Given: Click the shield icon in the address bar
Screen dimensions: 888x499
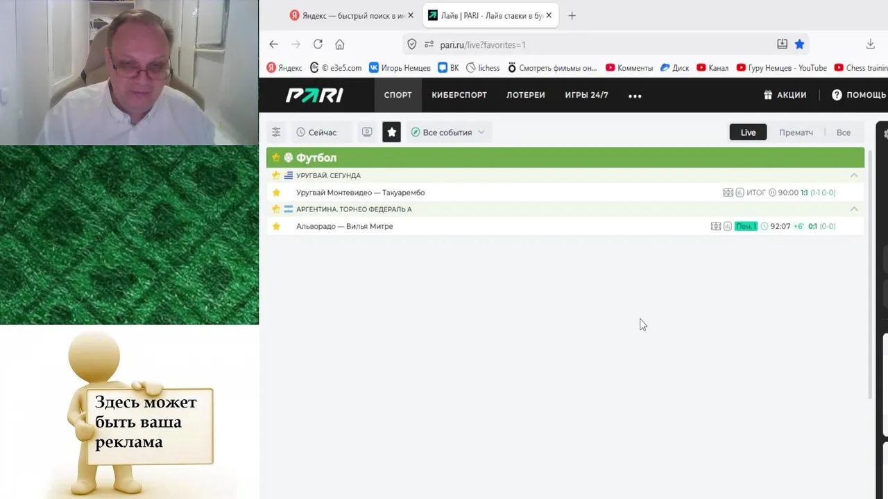Looking at the screenshot, I should point(411,44).
